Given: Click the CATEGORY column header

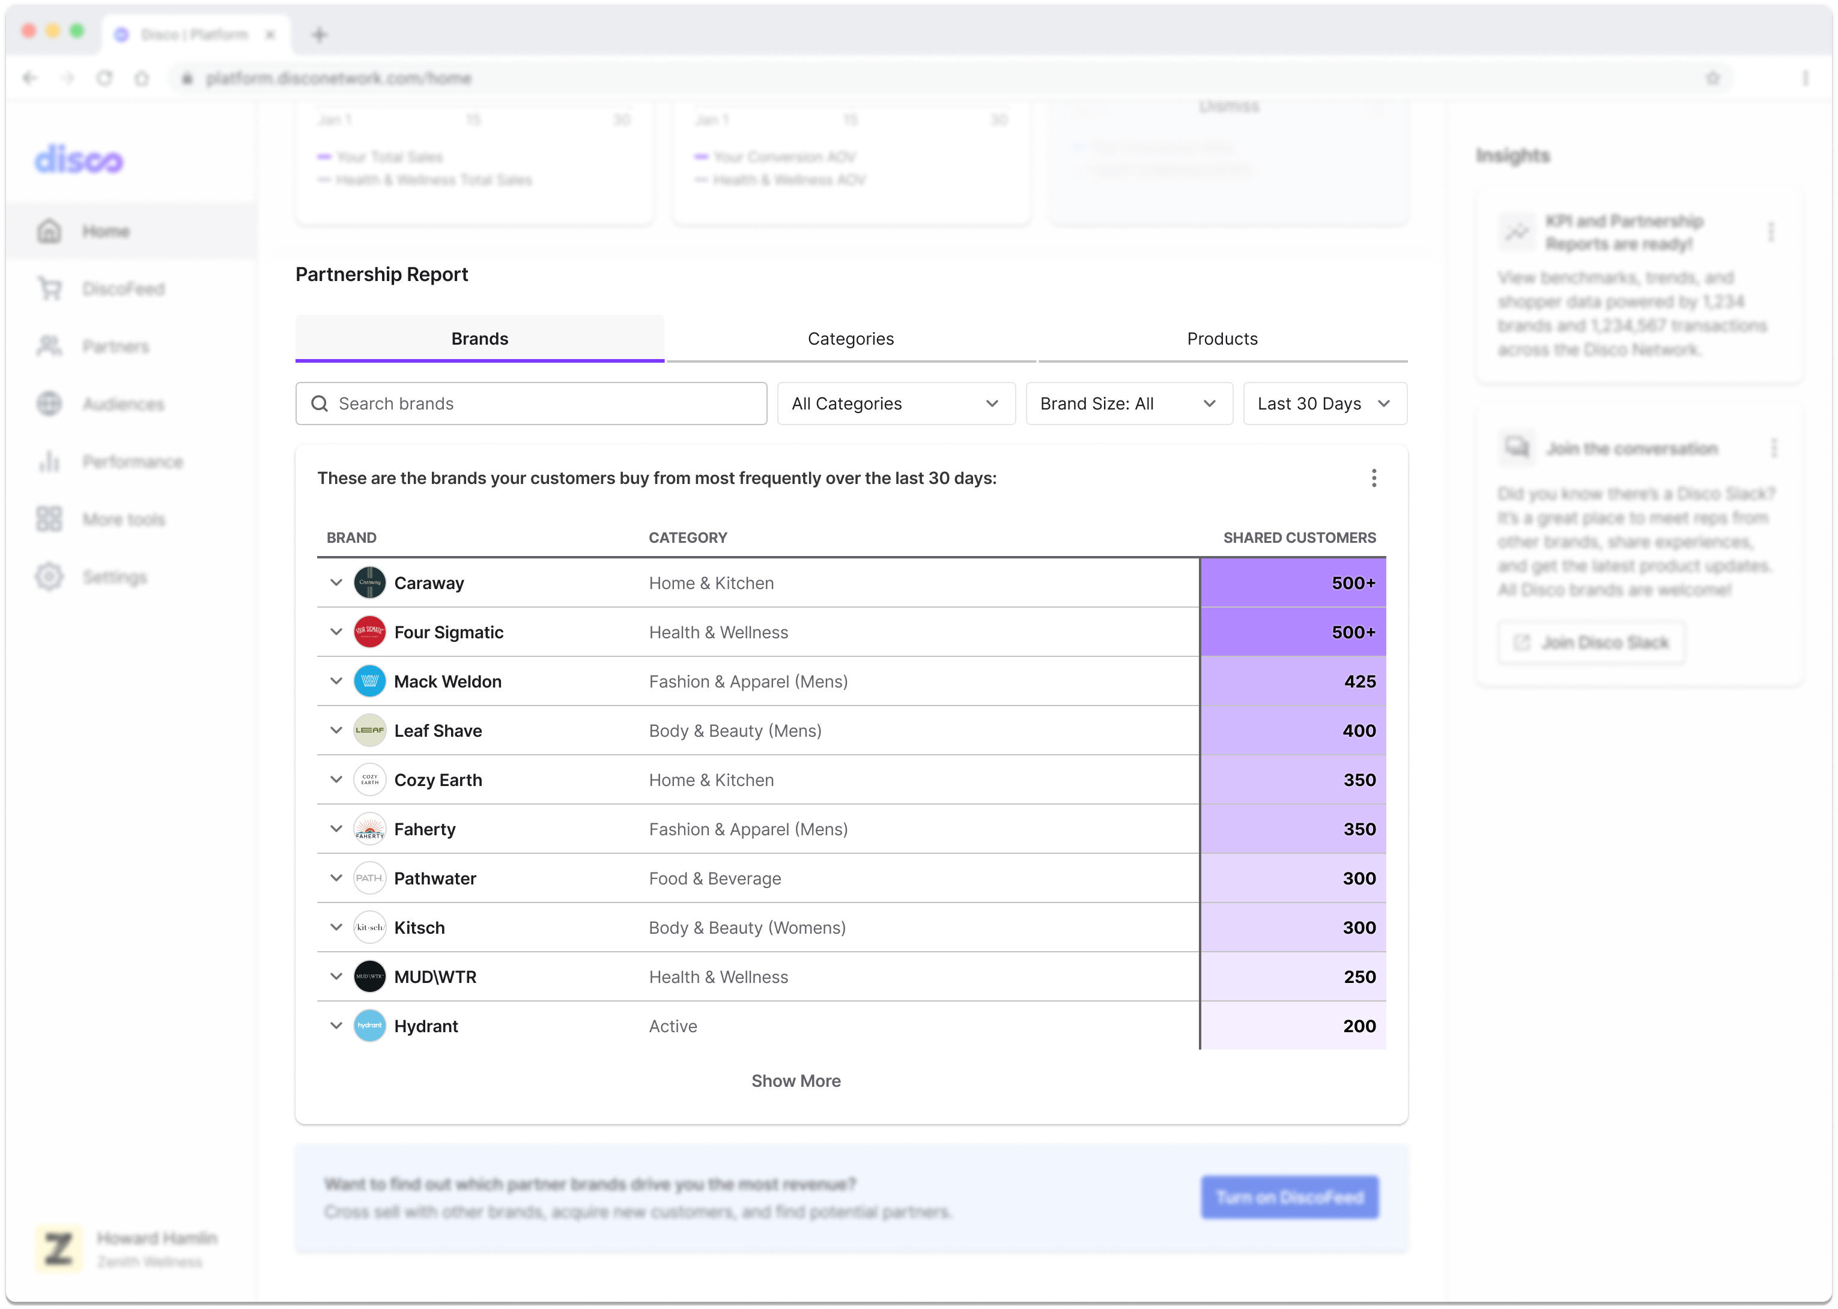Looking at the screenshot, I should (688, 537).
